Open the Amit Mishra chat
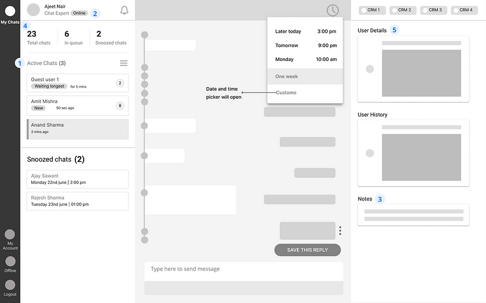486x303 pixels. point(77,105)
